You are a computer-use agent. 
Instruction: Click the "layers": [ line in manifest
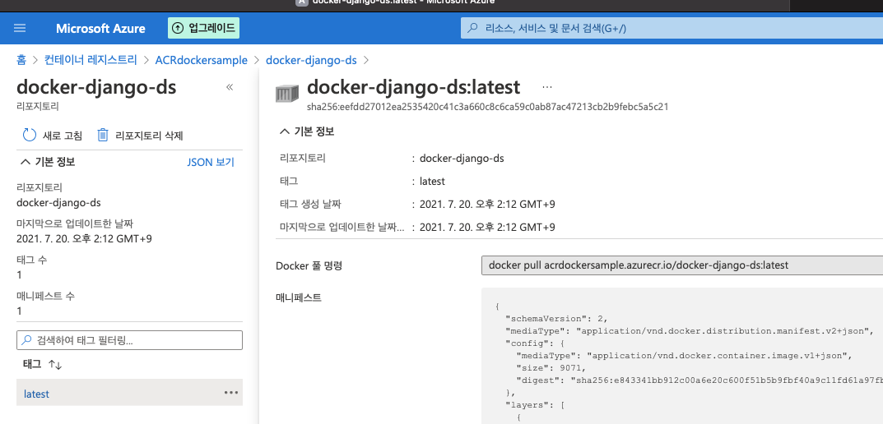point(534,405)
